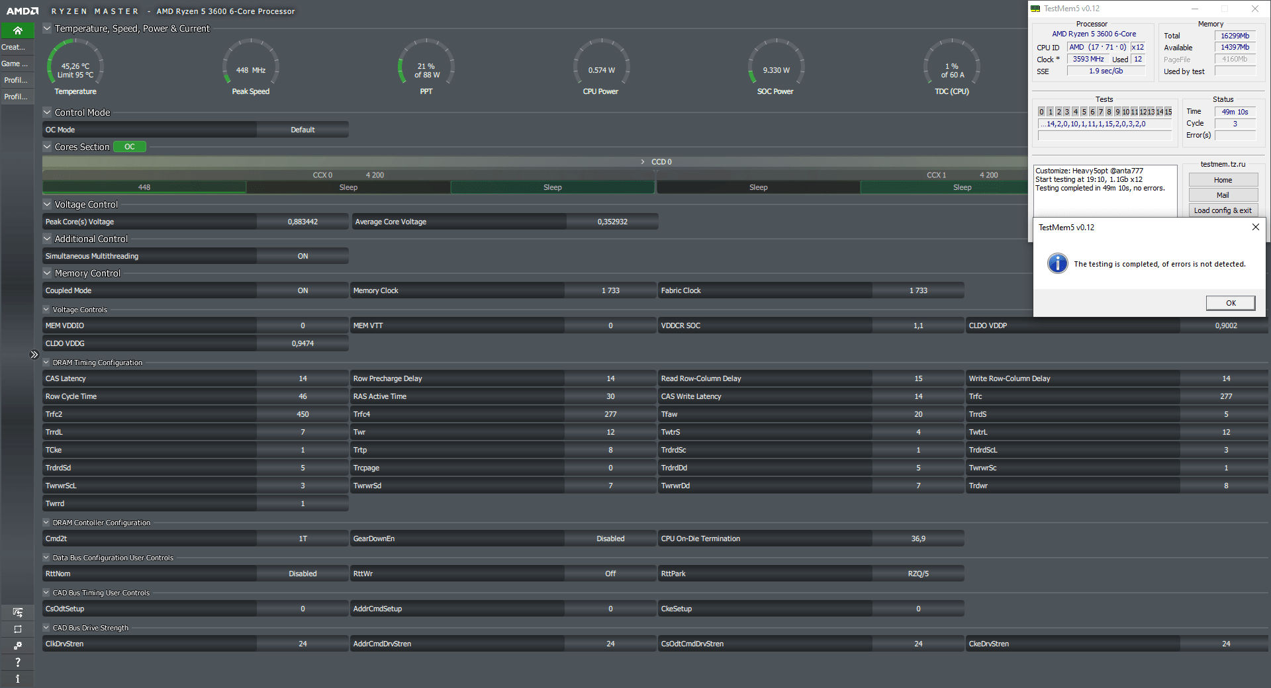Viewport: 1271px width, 688px height.
Task: Open the Home view in Ryzen Master sidebar
Action: (17, 30)
